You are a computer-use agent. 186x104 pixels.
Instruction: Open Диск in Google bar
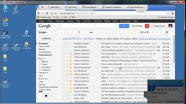point(115,21)
